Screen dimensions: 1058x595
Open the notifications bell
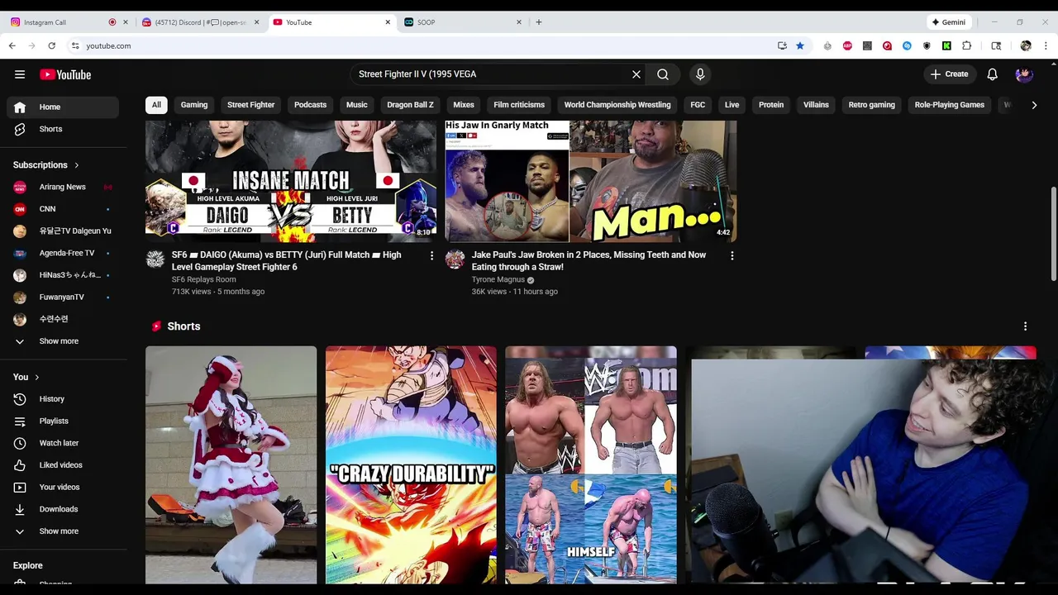coord(993,74)
